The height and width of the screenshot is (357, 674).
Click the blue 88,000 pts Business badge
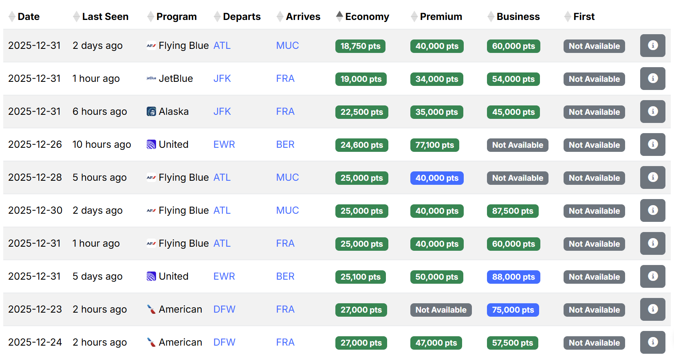[513, 277]
